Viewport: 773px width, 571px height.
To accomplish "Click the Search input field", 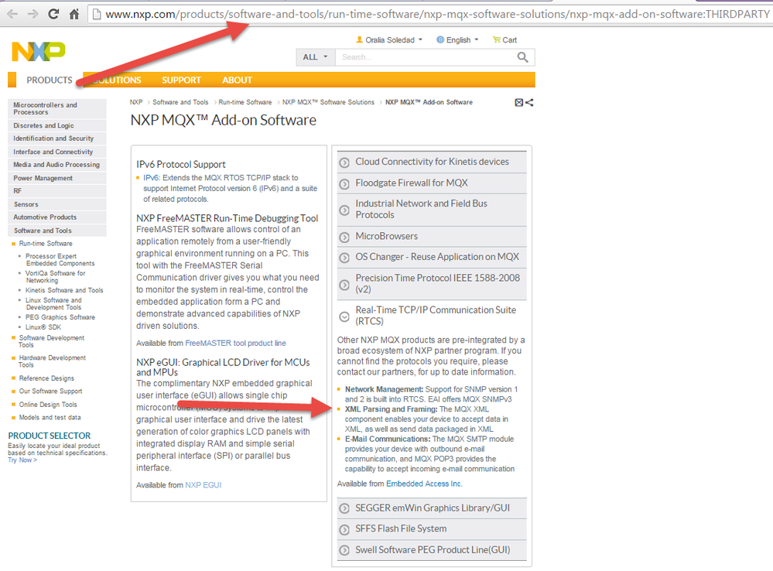I will tap(425, 57).
